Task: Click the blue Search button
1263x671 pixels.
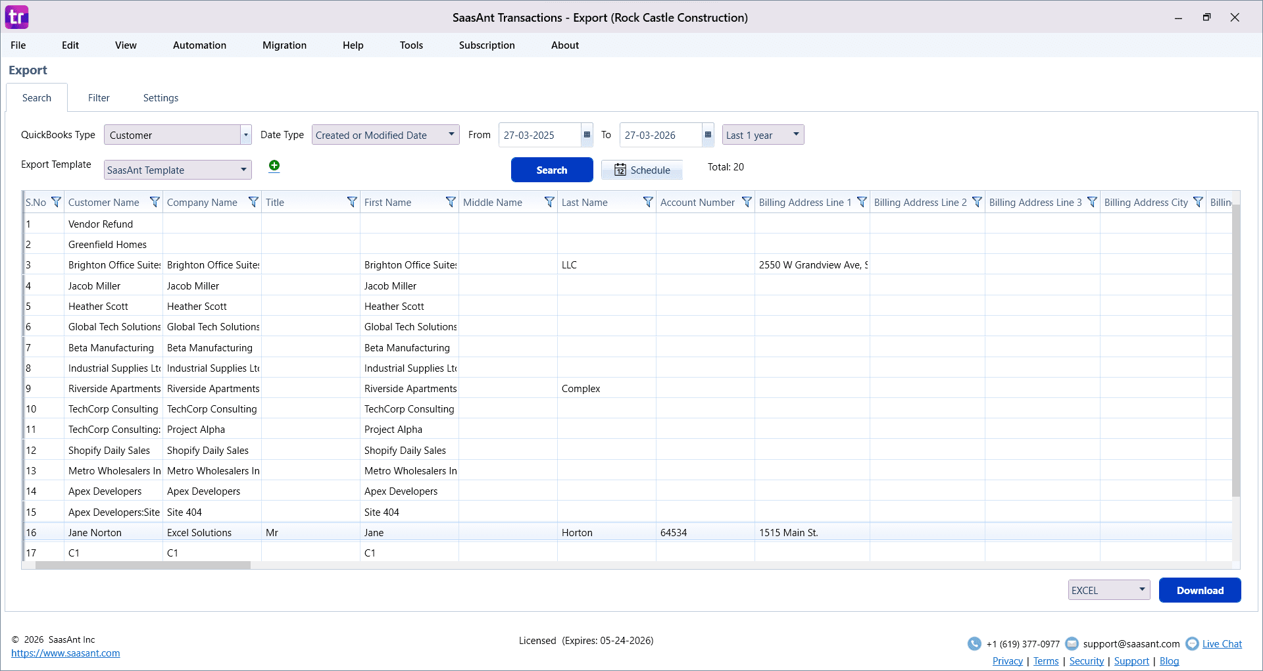Action: pos(552,170)
